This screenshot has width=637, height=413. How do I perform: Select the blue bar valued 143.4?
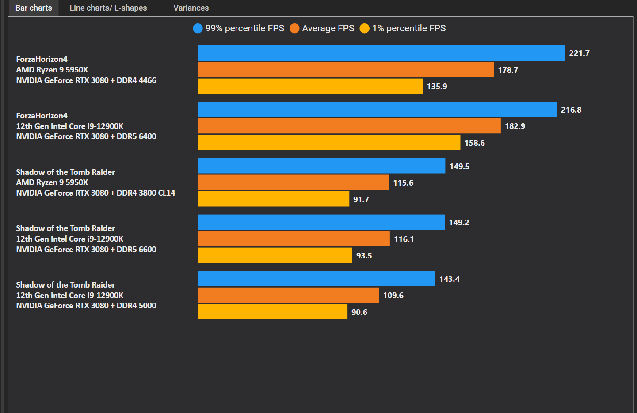tap(317, 279)
